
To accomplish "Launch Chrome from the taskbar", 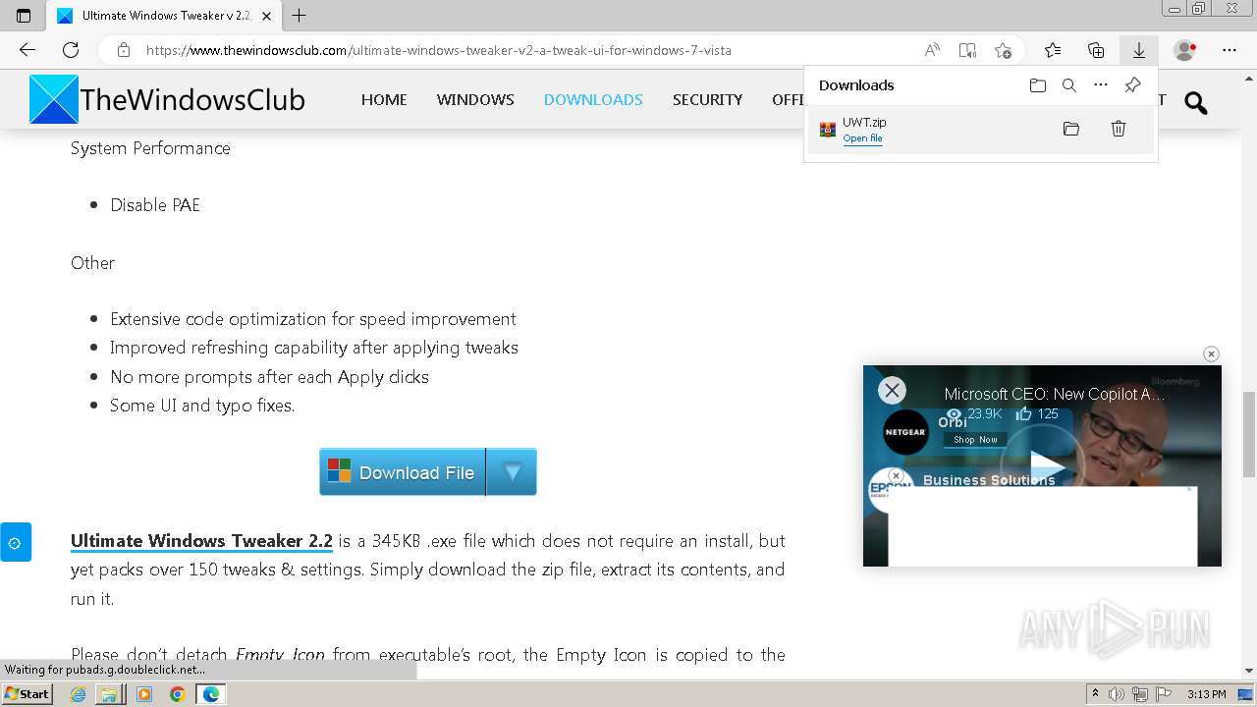I will (178, 694).
